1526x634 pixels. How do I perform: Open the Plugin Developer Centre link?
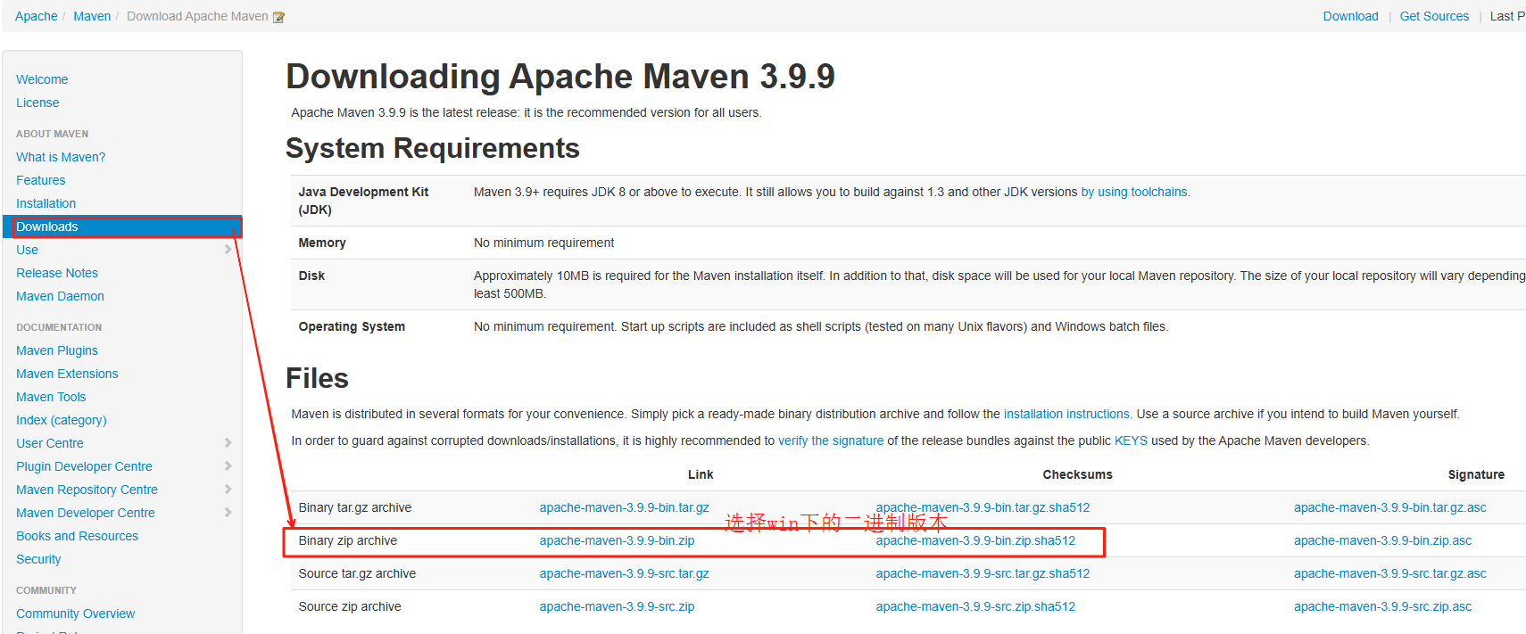(84, 466)
